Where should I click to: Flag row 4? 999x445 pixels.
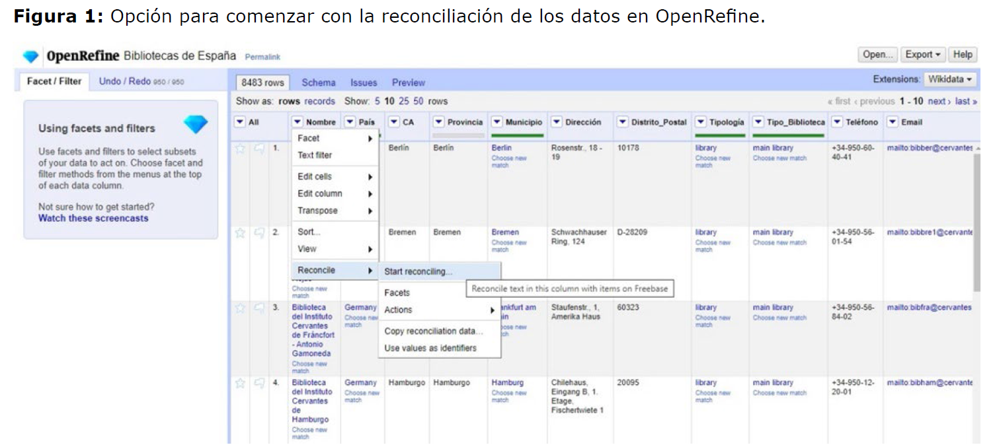(x=259, y=384)
